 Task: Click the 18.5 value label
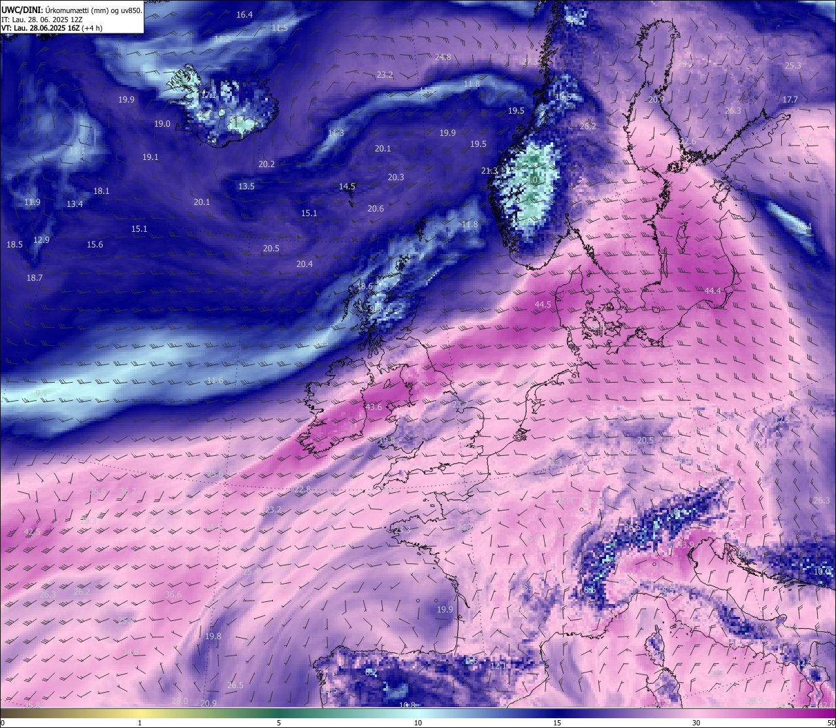point(14,244)
